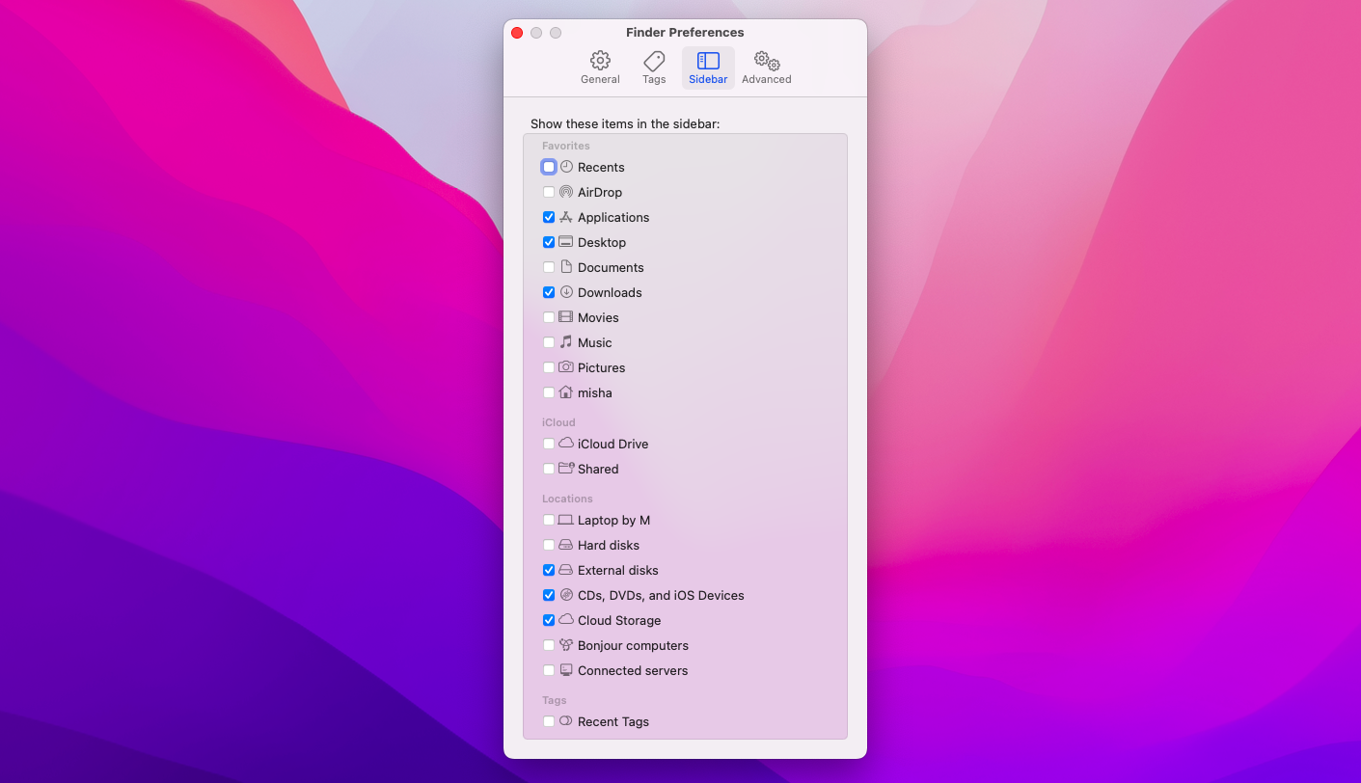Image resolution: width=1361 pixels, height=783 pixels.
Task: Switch to the General tab
Action: point(600,66)
